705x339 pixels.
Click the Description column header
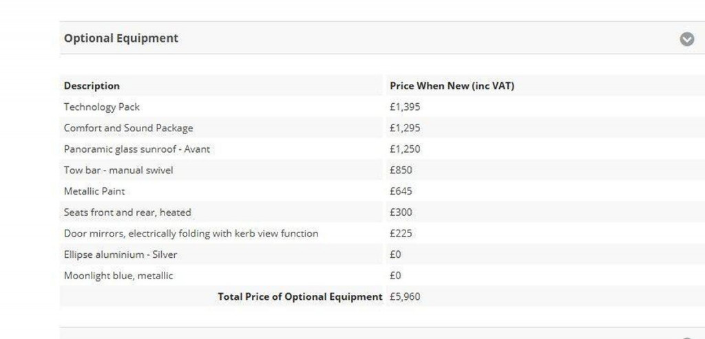point(92,86)
